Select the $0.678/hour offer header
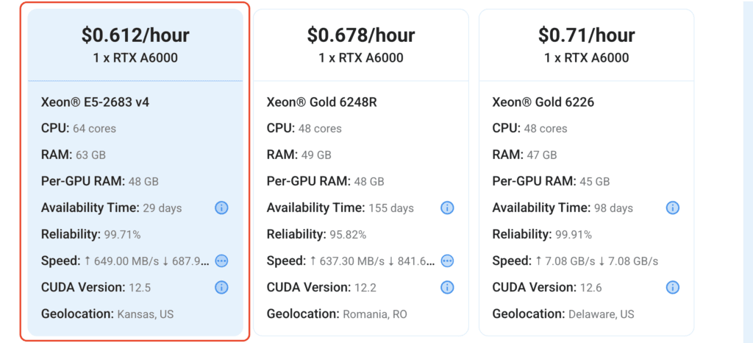 (x=361, y=45)
